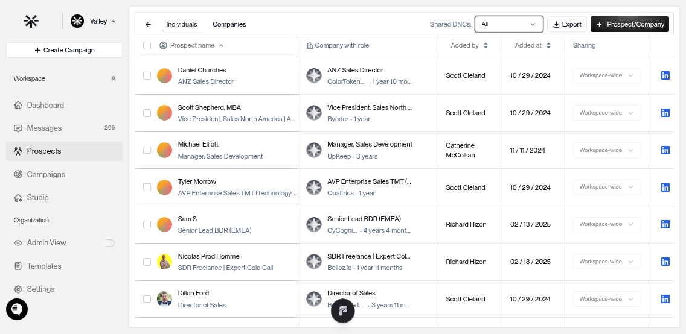Click Daniel Churches gradient avatar
The image size is (686, 334).
[164, 75]
